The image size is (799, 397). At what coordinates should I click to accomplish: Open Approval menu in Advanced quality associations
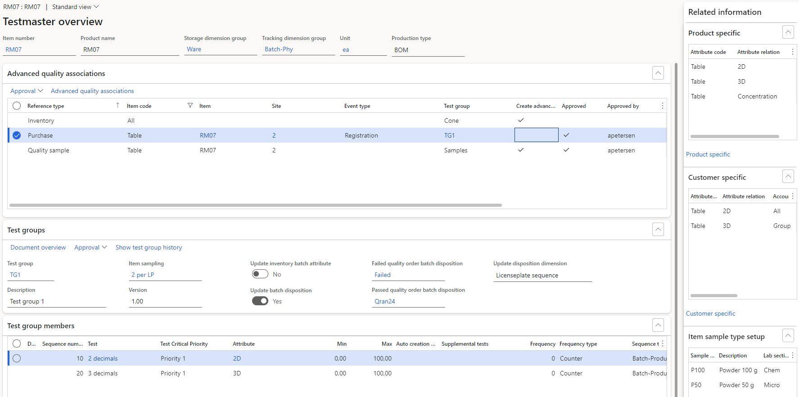point(27,91)
